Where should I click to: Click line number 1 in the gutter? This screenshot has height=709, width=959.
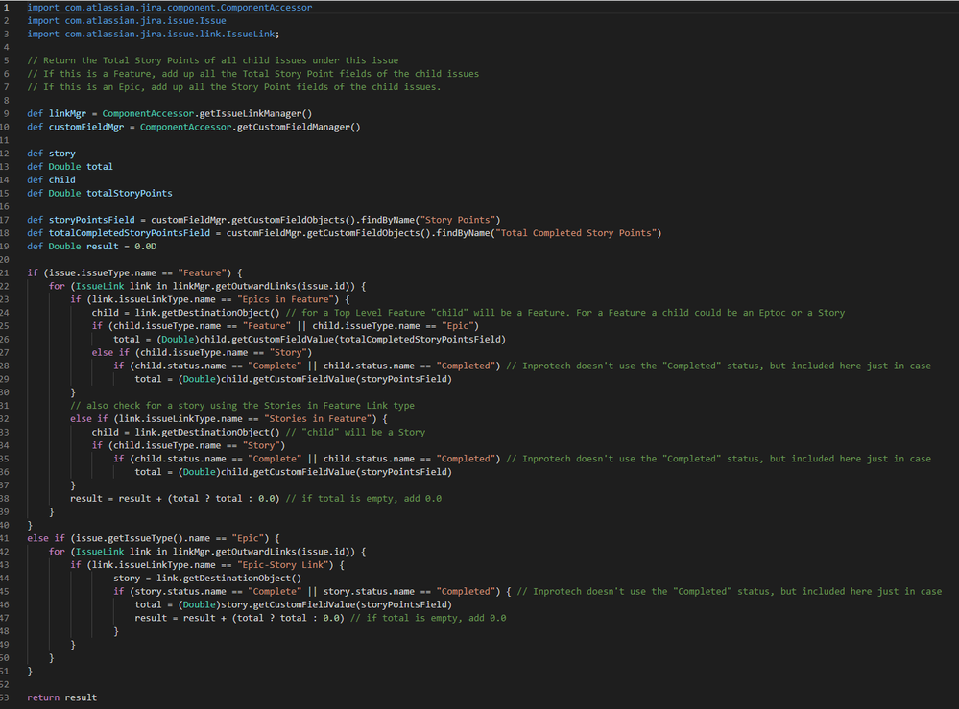9,7
